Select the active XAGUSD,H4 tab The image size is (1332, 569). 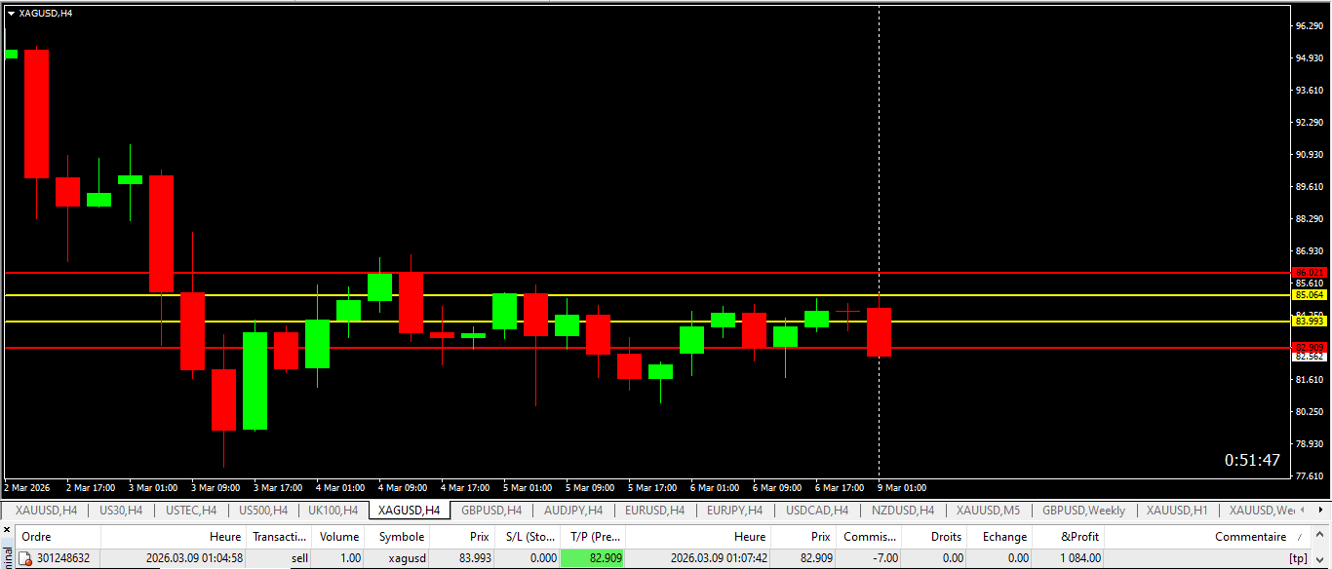pyautogui.click(x=409, y=511)
